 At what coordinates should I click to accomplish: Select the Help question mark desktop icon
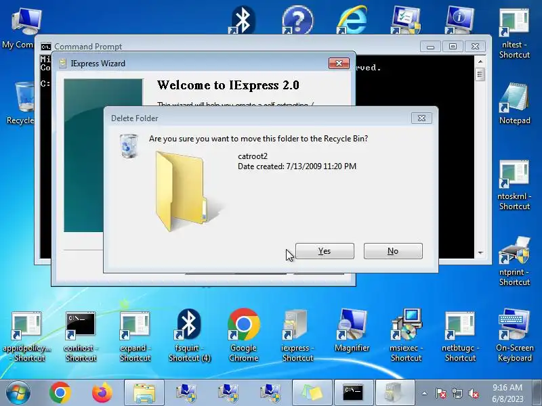(x=297, y=20)
